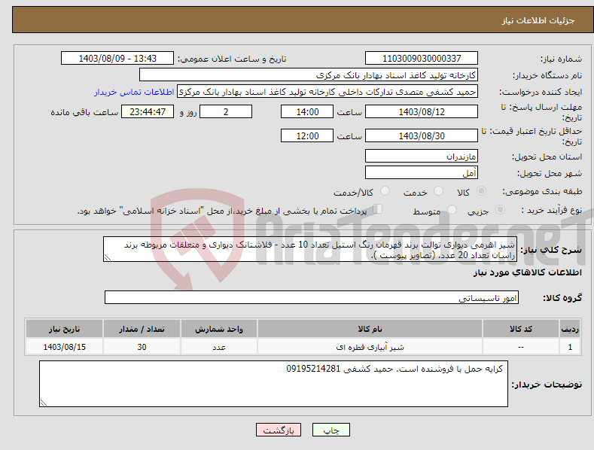Click the announcement date field 1403/08/09 - 13:43

117,59
